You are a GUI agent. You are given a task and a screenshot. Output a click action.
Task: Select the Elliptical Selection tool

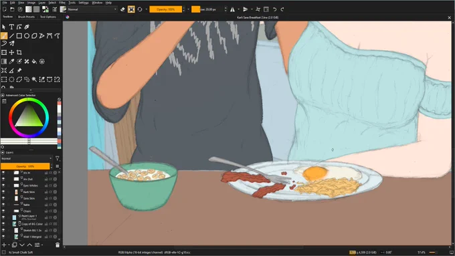click(x=11, y=80)
